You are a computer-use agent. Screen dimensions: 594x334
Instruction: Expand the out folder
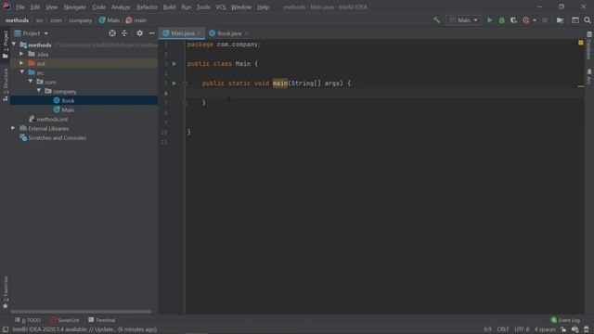[x=21, y=63]
